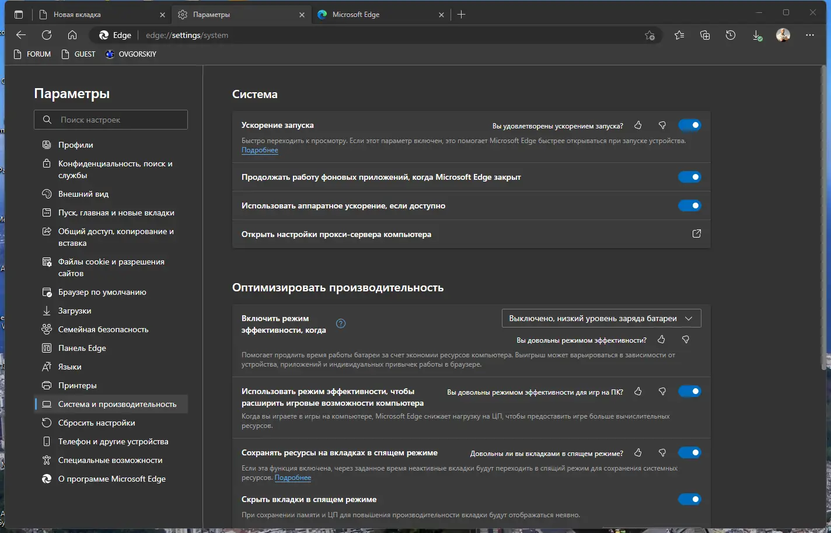Thumbs down for gaming efficiency mode

pos(662,392)
